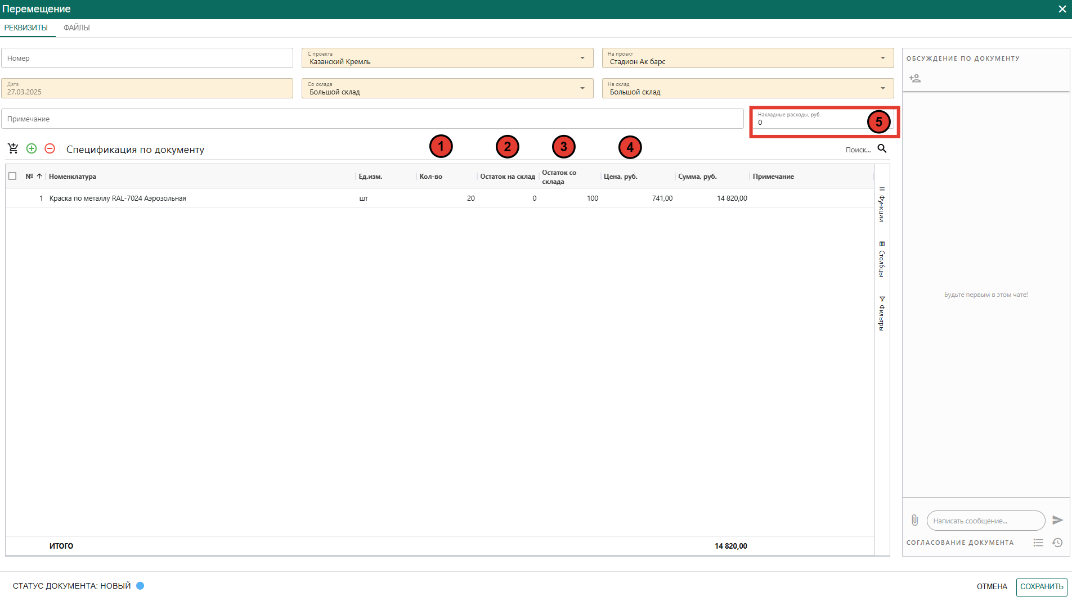Image resolution: width=1072 pixels, height=601 pixels.
Task: Click the quantity cell 20
Action: [470, 198]
